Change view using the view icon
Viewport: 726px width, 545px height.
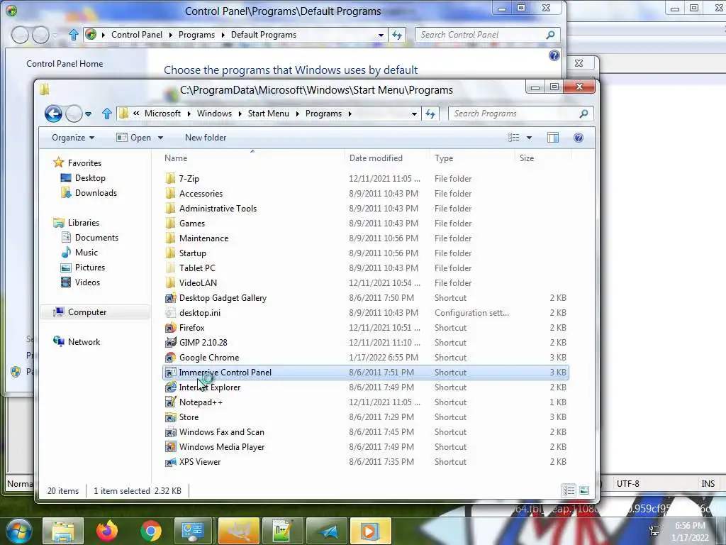[513, 138]
